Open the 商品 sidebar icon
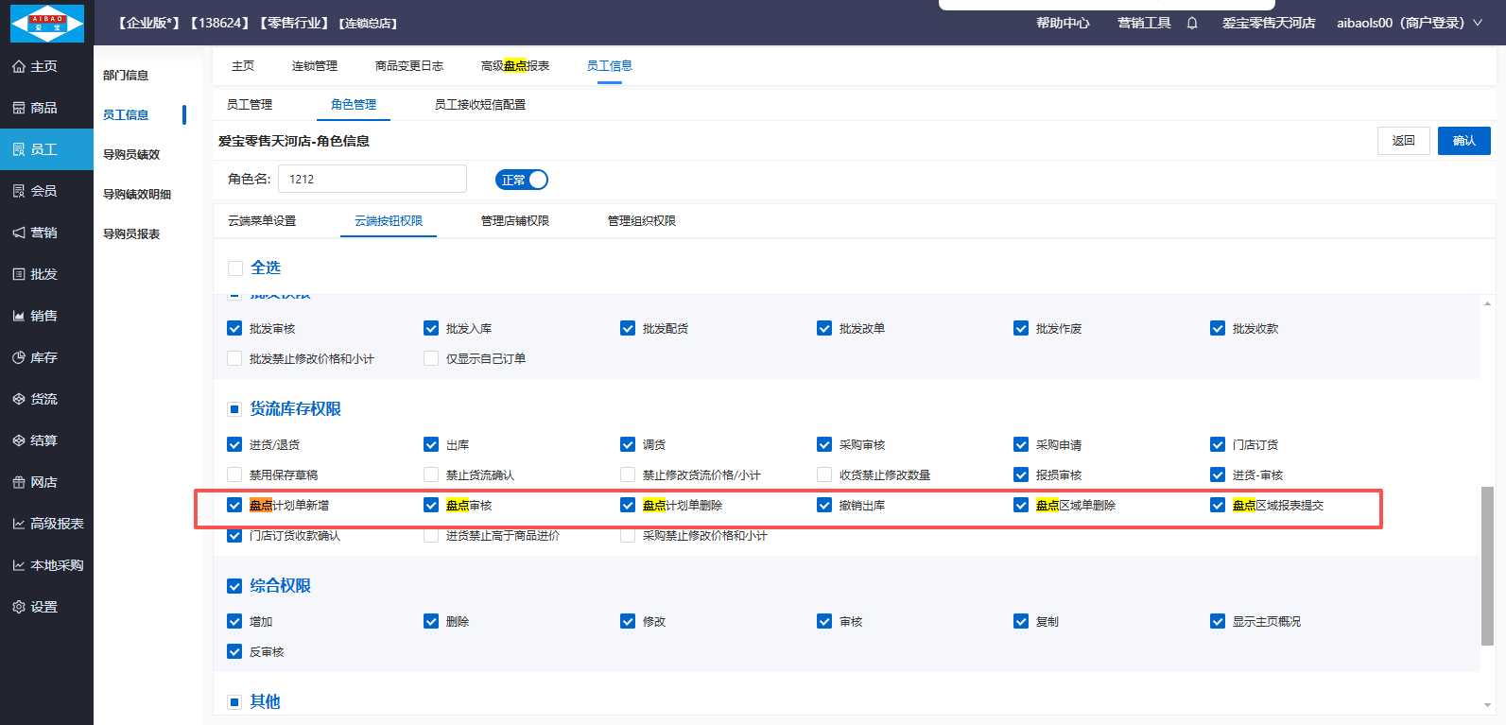Image resolution: width=1506 pixels, height=725 pixels. (x=19, y=108)
